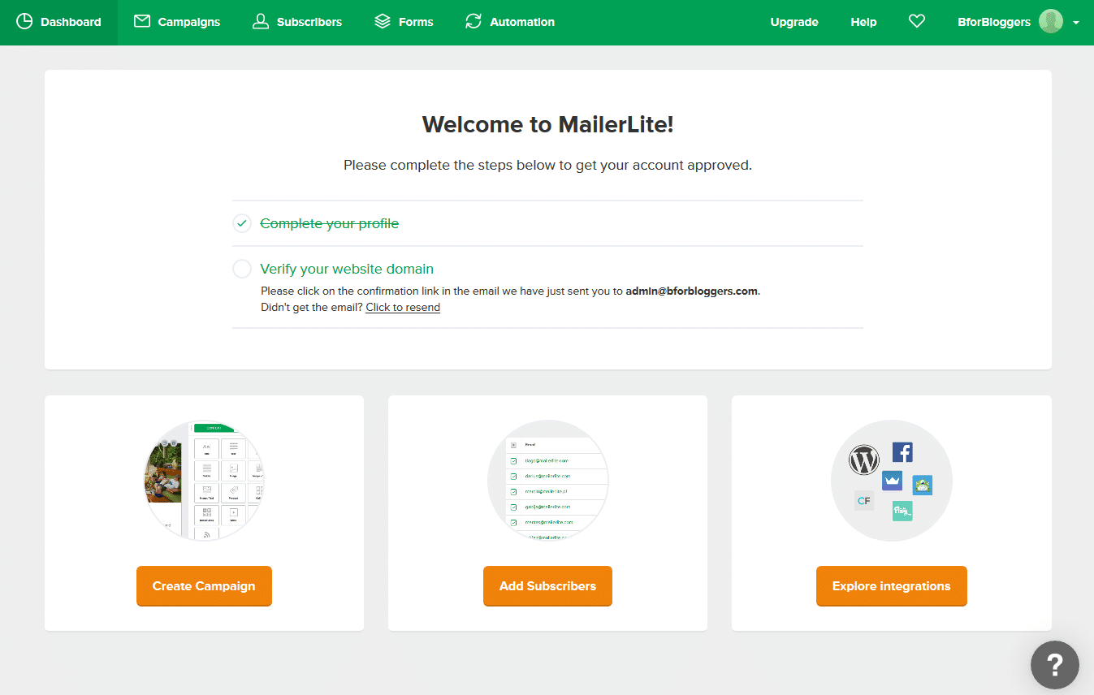
Task: Click the Explore integrations button
Action: 891,586
